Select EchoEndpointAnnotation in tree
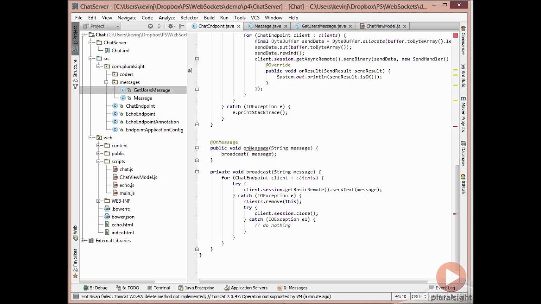This screenshot has height=304, width=541. [152, 122]
